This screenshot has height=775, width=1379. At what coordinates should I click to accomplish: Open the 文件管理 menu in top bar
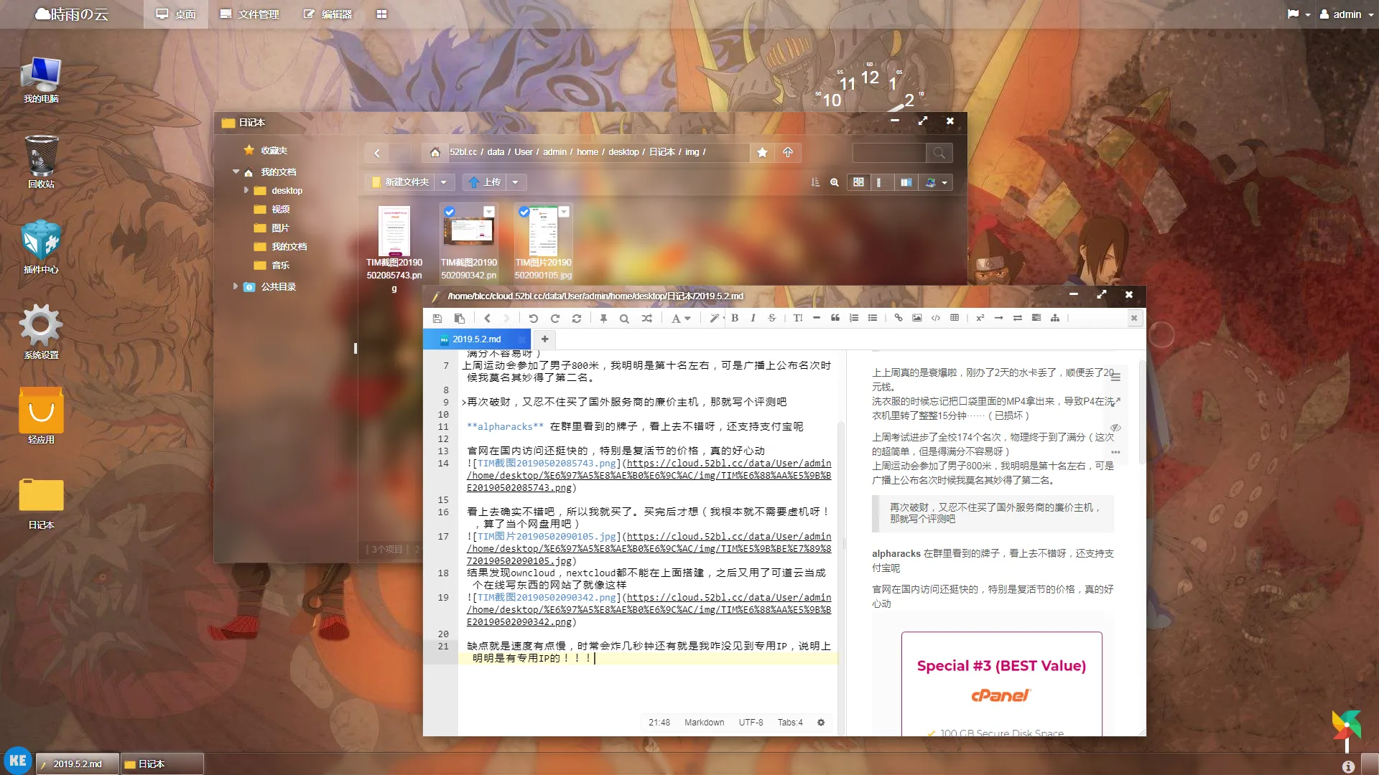coord(249,14)
